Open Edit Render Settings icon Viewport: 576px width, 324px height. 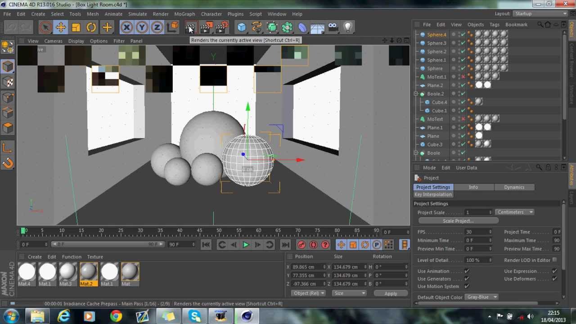[221, 27]
